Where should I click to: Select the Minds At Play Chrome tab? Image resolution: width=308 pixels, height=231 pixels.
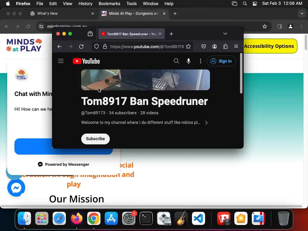pyautogui.click(x=134, y=14)
